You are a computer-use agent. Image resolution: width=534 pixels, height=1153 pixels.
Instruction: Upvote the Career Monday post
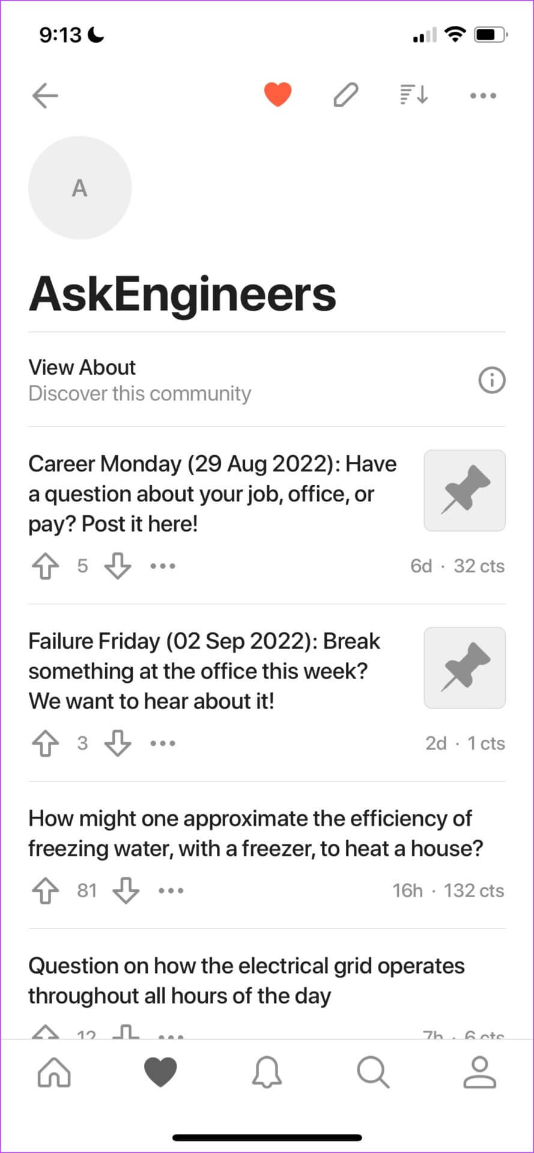(46, 566)
